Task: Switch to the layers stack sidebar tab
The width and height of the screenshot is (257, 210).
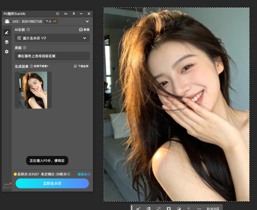Action: click(7, 42)
